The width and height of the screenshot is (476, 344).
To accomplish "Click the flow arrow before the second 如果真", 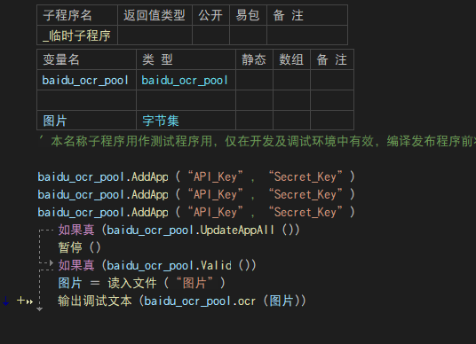I will [52, 263].
